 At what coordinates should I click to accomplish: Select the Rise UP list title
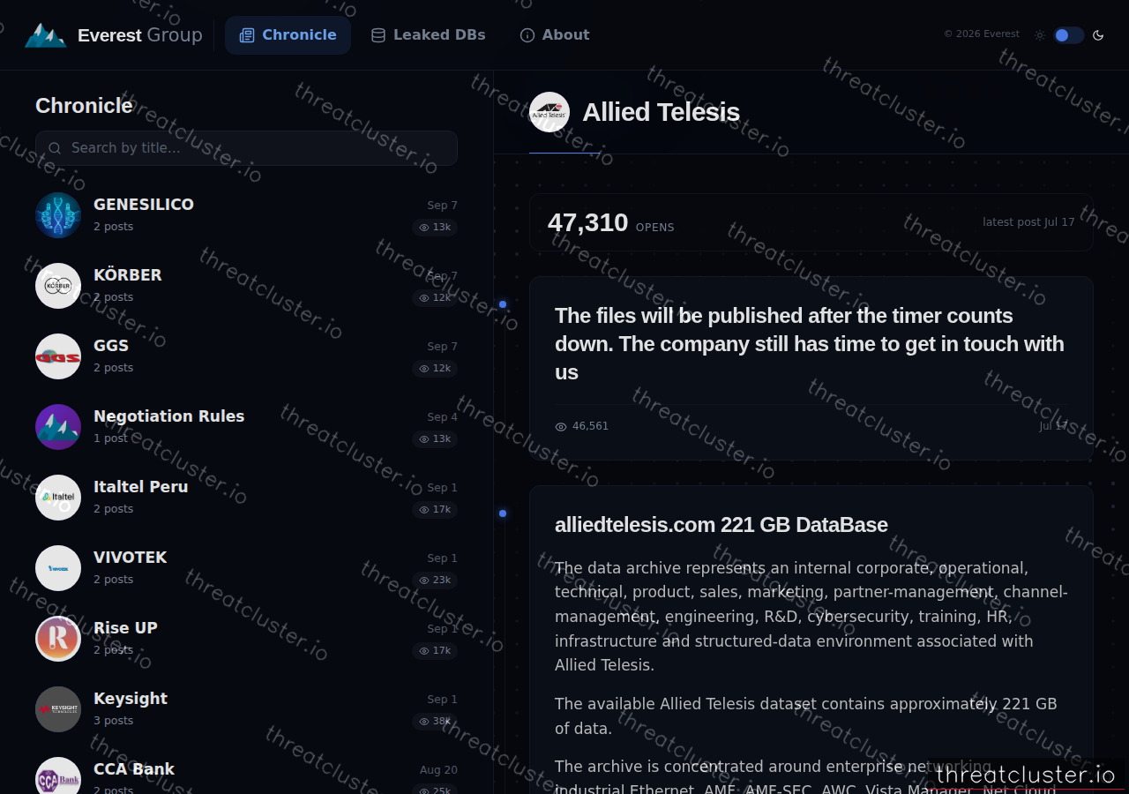(125, 628)
